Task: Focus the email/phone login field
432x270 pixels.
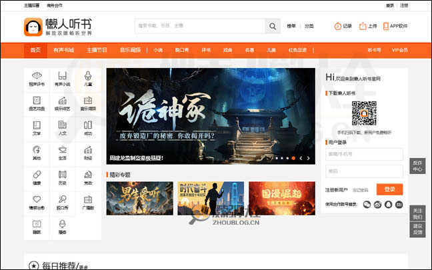Action: tap(364, 154)
